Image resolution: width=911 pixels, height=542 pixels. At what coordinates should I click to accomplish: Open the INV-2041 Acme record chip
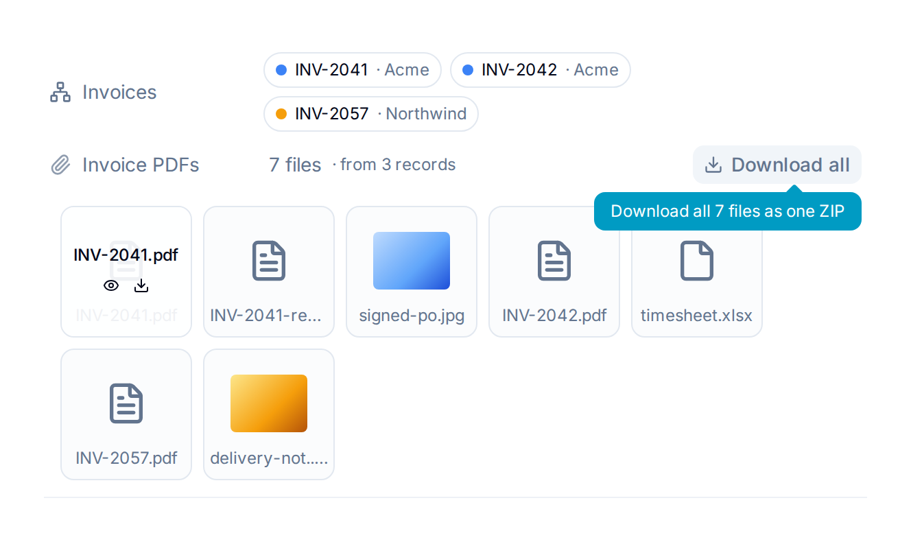tap(353, 70)
